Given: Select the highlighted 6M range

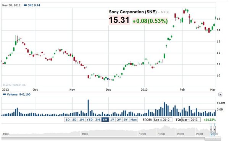Looking at the screenshot, I should click(x=105, y=120).
